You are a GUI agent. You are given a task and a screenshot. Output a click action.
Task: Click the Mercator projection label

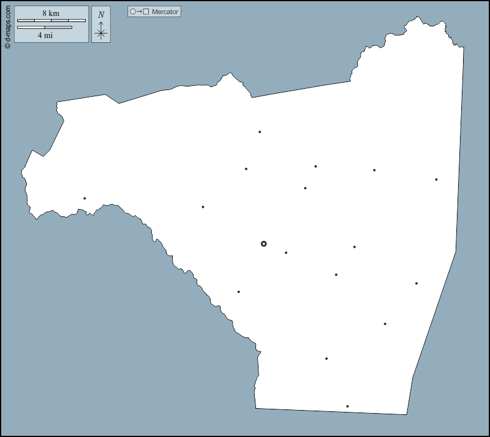tap(165, 12)
